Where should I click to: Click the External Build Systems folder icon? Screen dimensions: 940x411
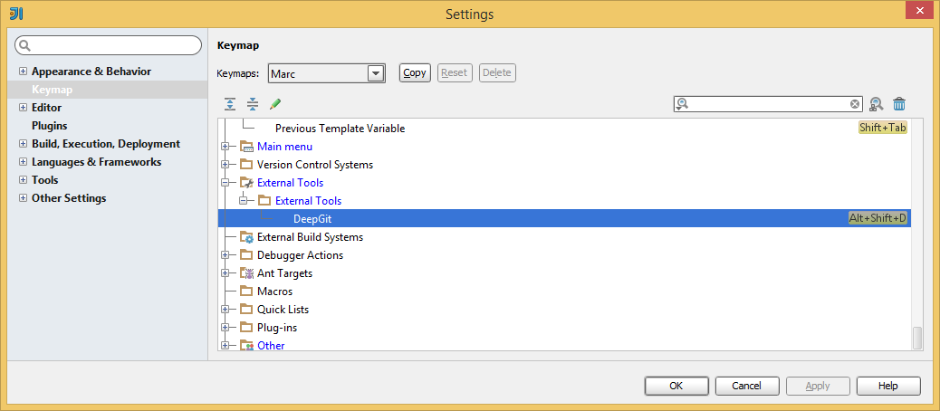[x=246, y=237]
